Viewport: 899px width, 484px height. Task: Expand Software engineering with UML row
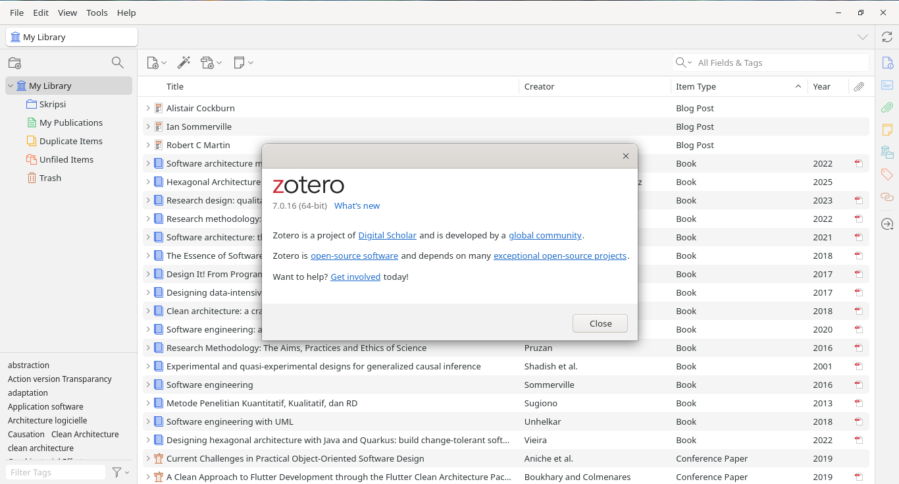(148, 421)
